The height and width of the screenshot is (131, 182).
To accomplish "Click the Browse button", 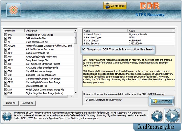I will [x=162, y=101].
